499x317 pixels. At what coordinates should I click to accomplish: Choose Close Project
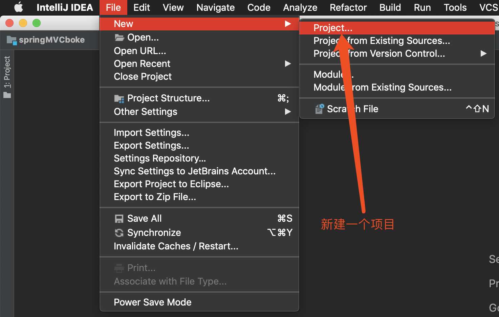(199, 76)
